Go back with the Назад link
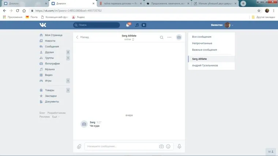Screen dimensions: 278x156 click(x=83, y=37)
